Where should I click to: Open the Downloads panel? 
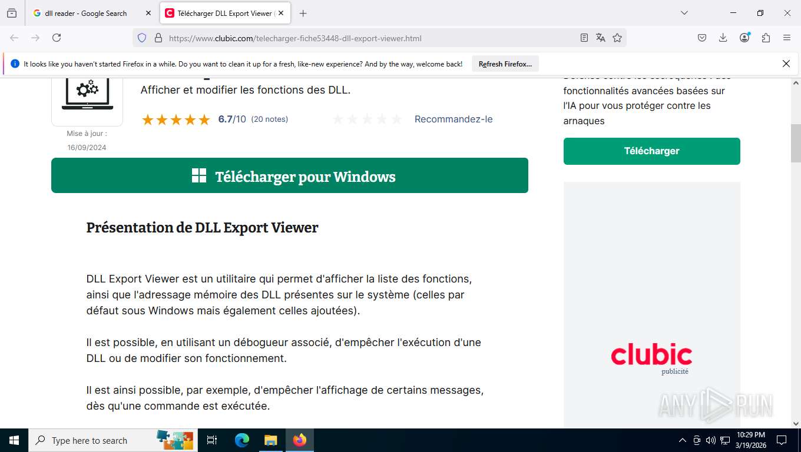pos(723,38)
